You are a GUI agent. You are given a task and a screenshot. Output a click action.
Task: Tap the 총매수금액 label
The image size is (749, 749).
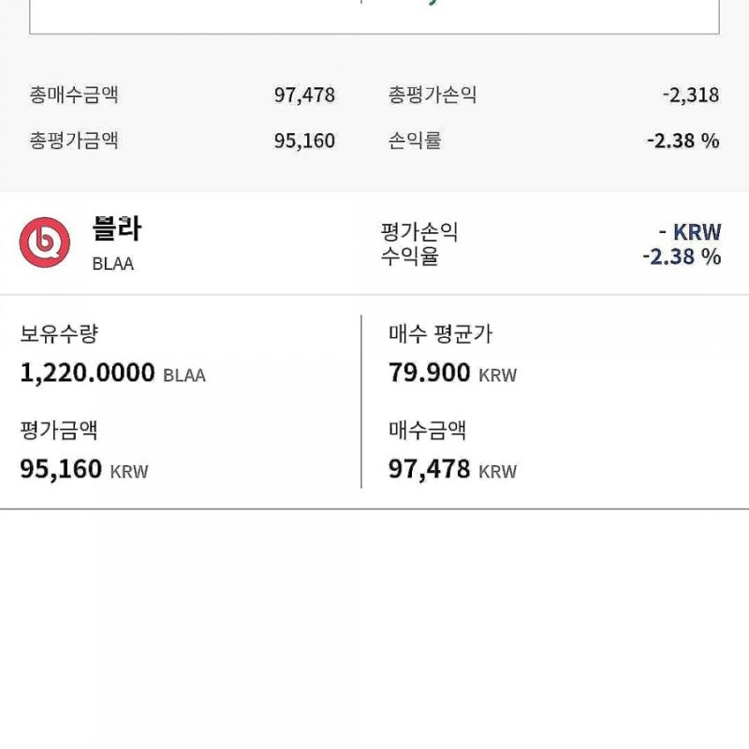pos(74,95)
